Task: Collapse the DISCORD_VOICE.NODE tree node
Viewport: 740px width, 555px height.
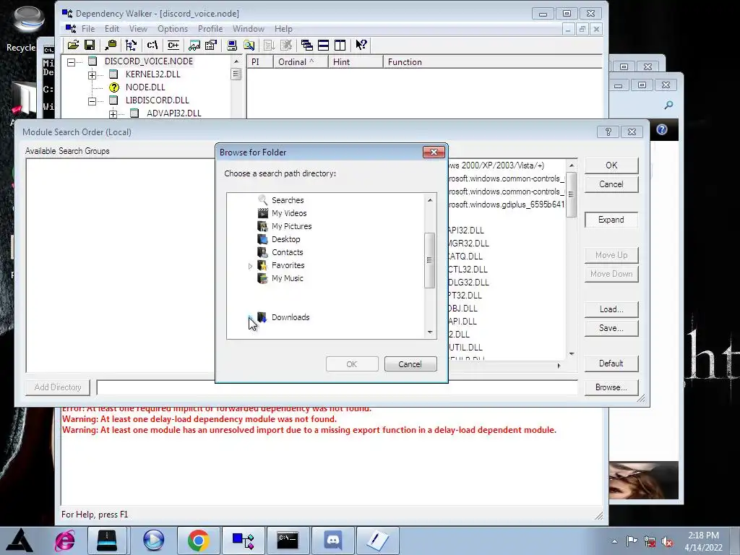Action: (71, 62)
